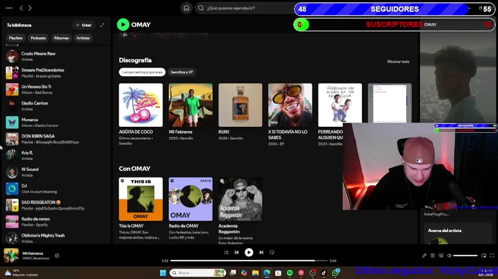Skip to next track
The image size is (498, 279).
[x=261, y=252]
